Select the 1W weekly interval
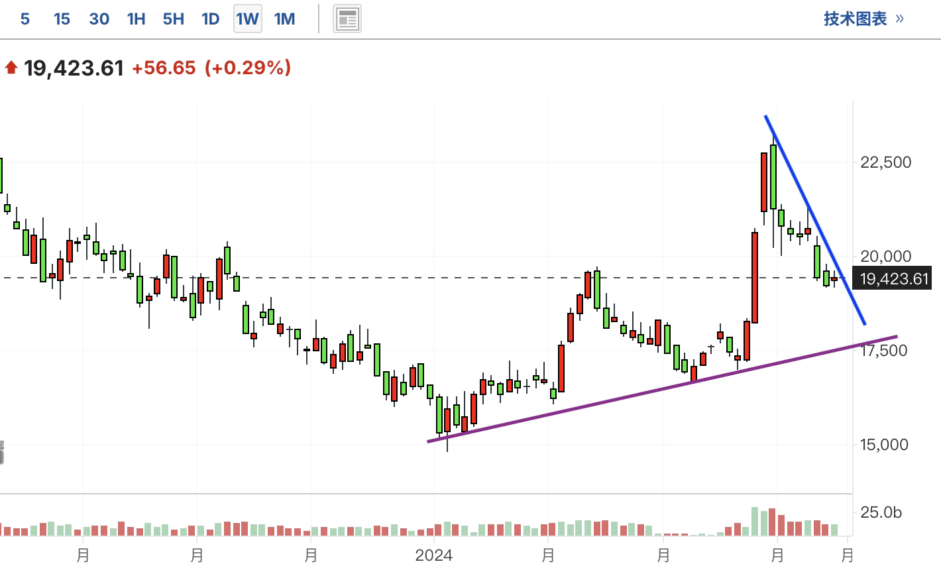 tap(248, 19)
